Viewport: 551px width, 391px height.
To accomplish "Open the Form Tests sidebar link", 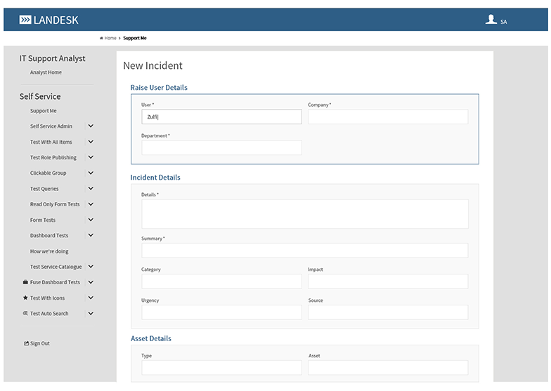I will (43, 220).
